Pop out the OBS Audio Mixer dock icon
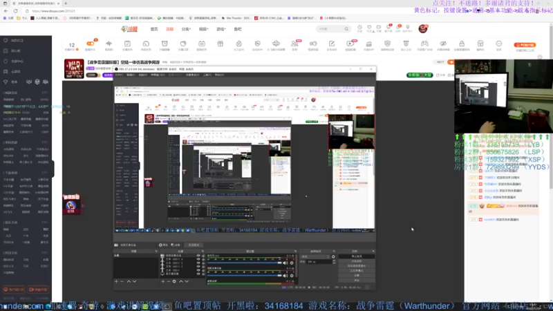The width and height of the screenshot is (553, 311). (296, 252)
